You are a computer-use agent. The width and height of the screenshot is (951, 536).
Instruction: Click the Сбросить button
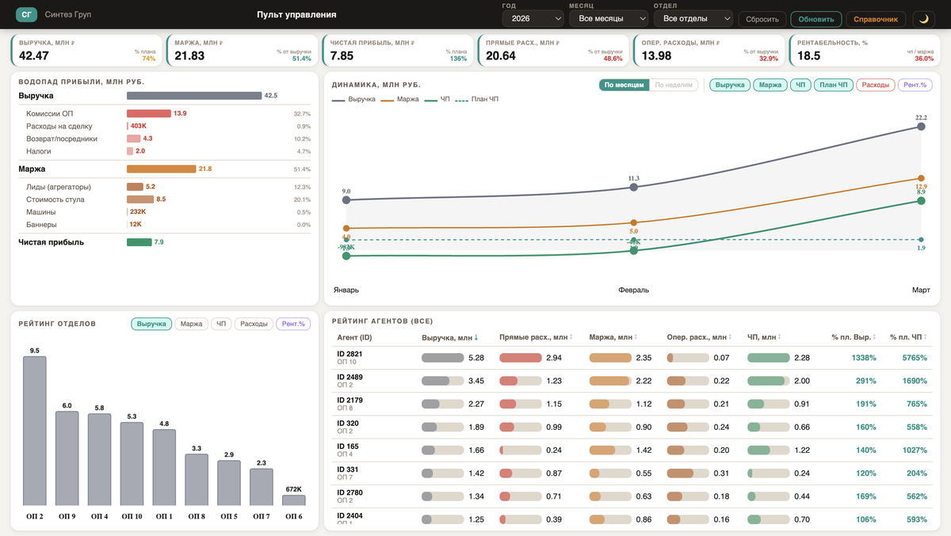pos(762,19)
